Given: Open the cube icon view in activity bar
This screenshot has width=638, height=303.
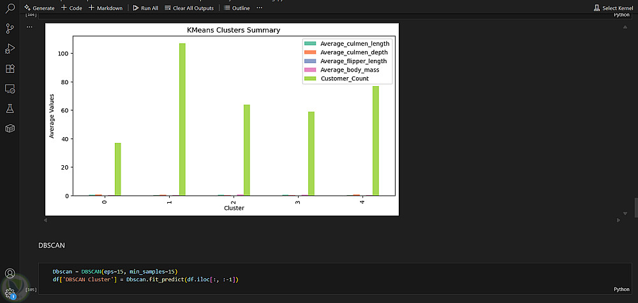Looking at the screenshot, I should coord(10,128).
